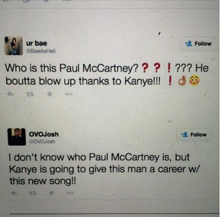Screen dimensions: 222x217
Task: Open more options on ur bae's tweet
Action: coord(69,94)
